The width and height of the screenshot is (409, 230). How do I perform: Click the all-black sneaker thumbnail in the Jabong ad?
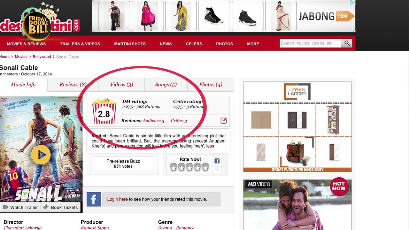point(247,16)
